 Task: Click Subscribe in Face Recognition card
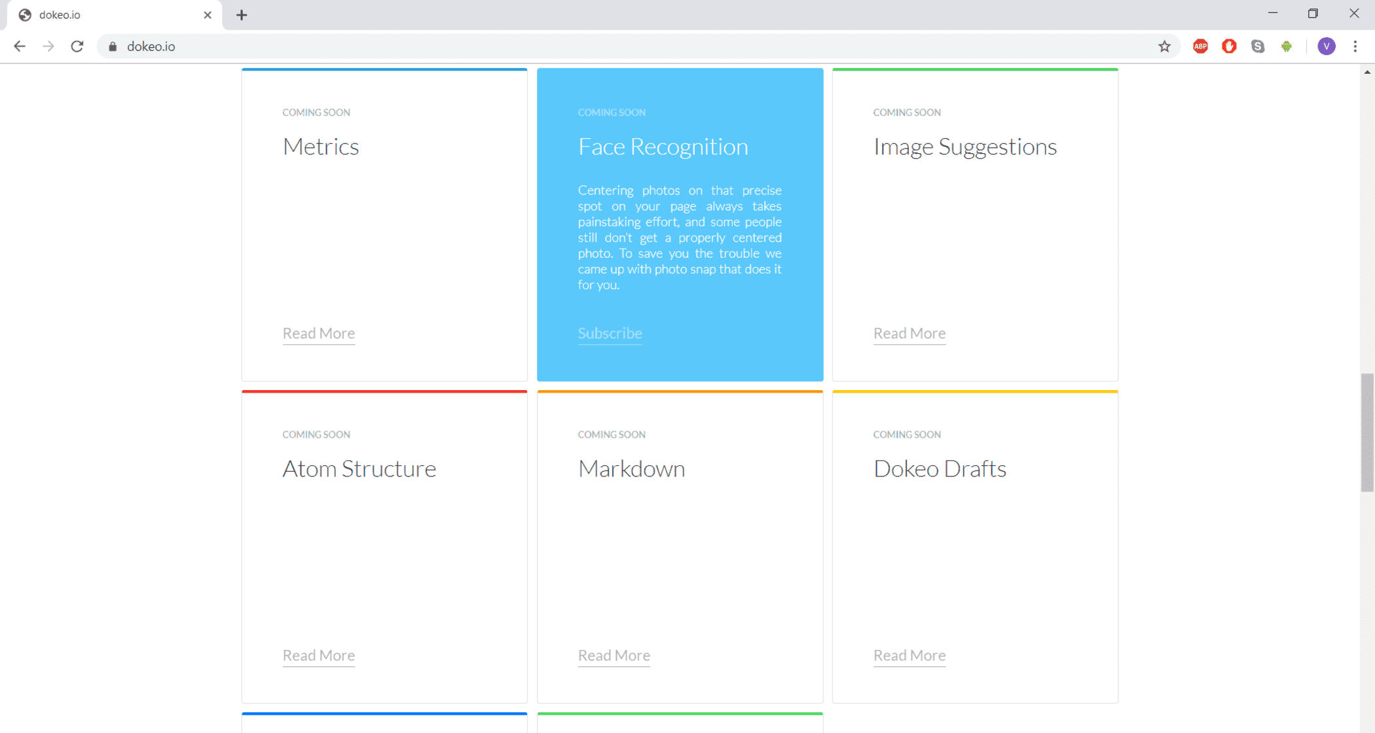tap(610, 333)
